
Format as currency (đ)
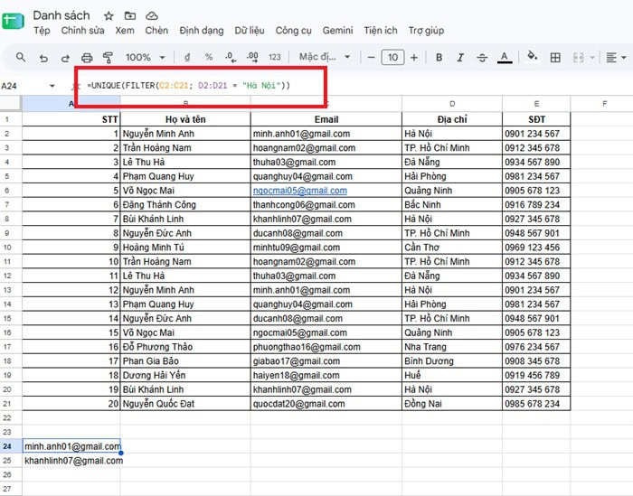187,57
